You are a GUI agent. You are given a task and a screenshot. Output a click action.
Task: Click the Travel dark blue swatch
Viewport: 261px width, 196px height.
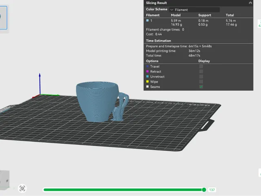click(x=147, y=66)
